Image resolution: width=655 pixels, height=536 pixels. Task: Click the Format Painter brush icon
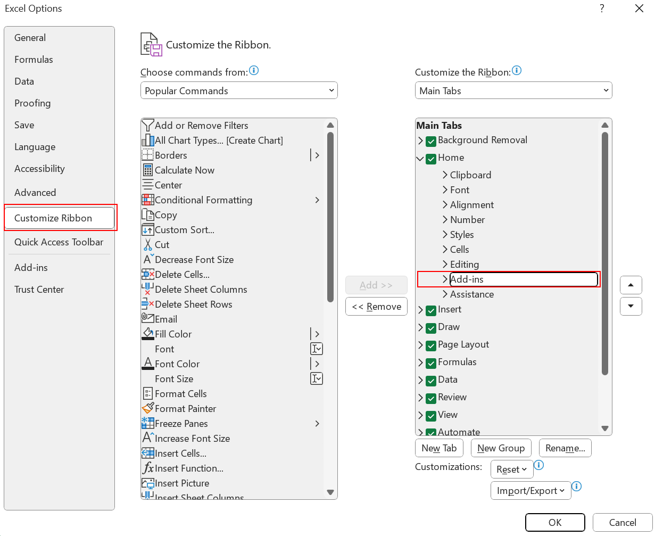[x=147, y=409]
